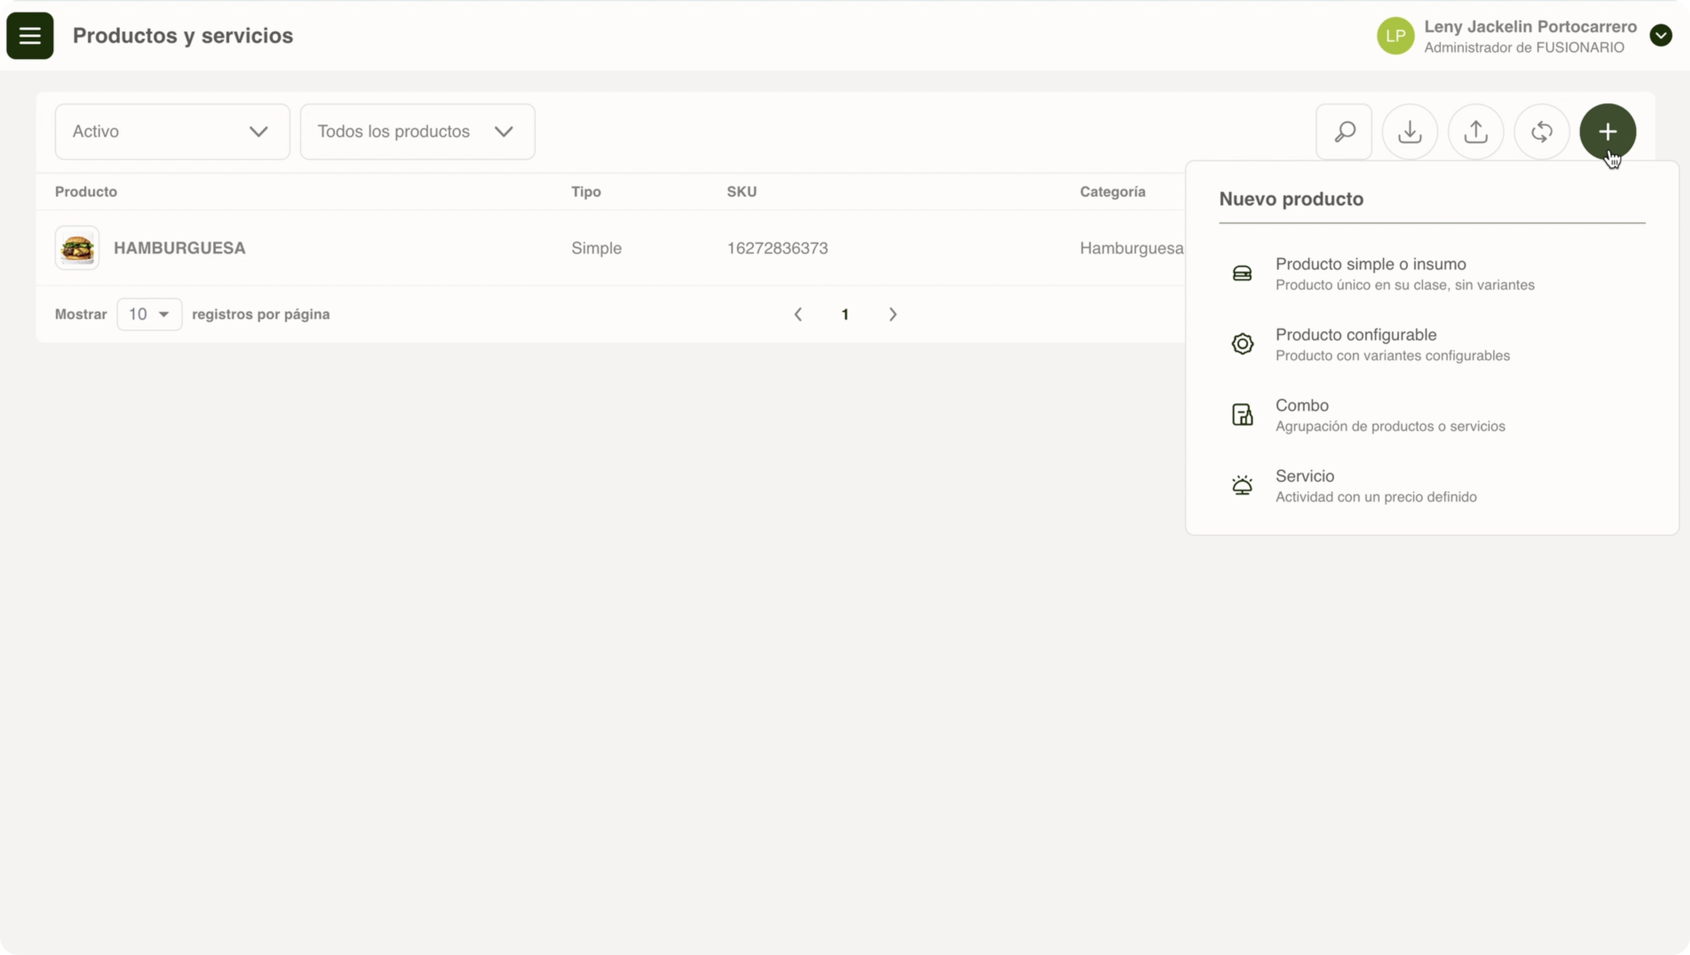Click the green plus add button
1690x955 pixels.
click(1607, 132)
